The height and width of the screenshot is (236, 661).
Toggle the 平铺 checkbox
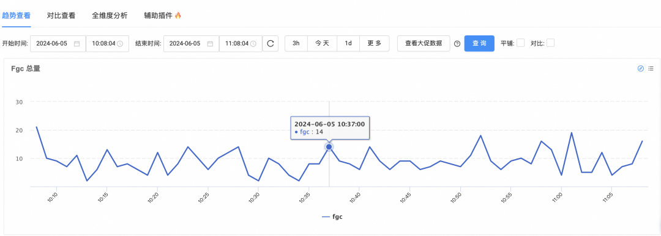(521, 43)
